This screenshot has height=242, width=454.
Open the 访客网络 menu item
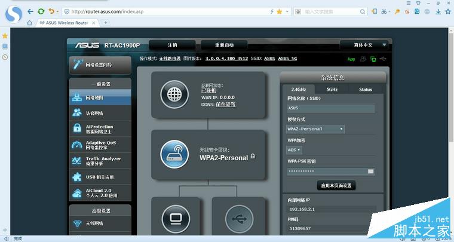click(x=100, y=113)
